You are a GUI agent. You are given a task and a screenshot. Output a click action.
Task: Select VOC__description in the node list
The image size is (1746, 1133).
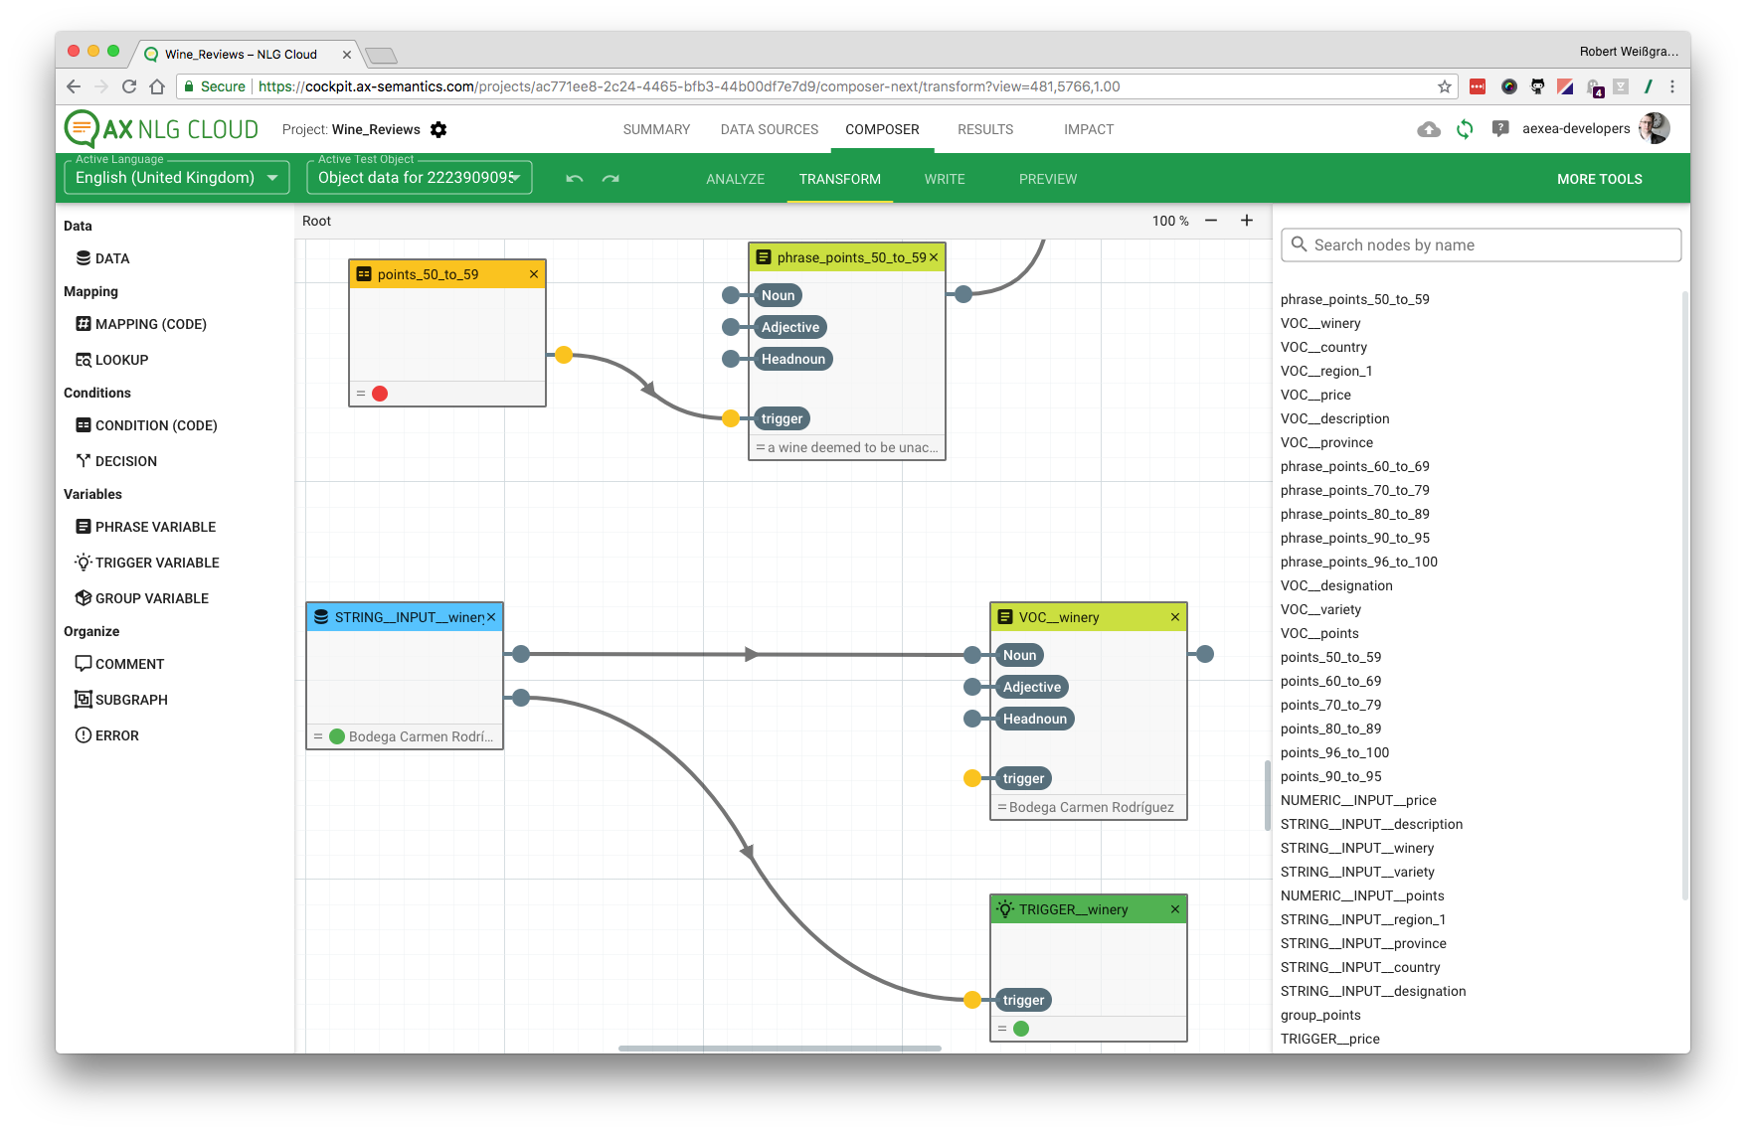[1334, 418]
